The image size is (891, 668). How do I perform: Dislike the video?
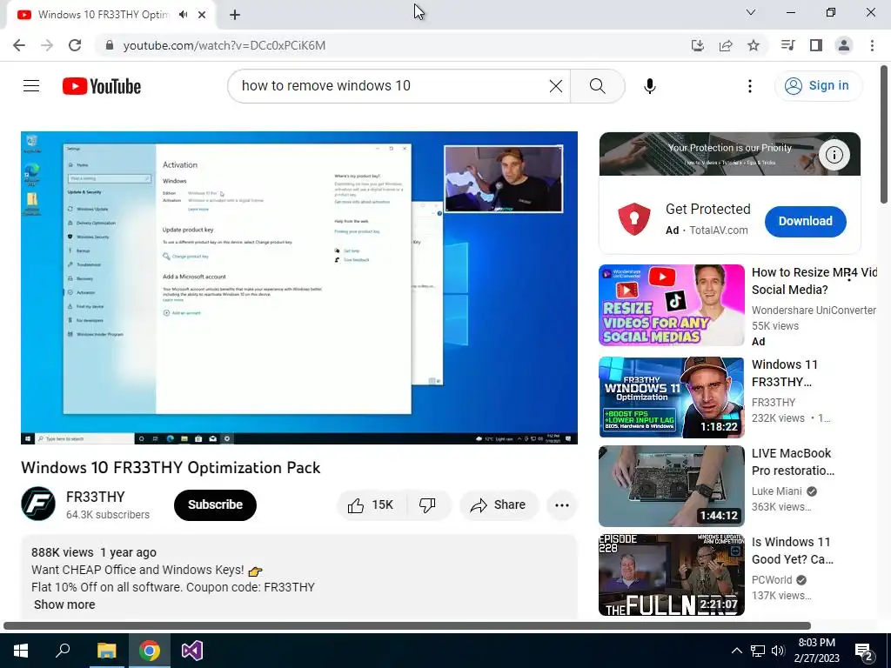click(x=427, y=505)
